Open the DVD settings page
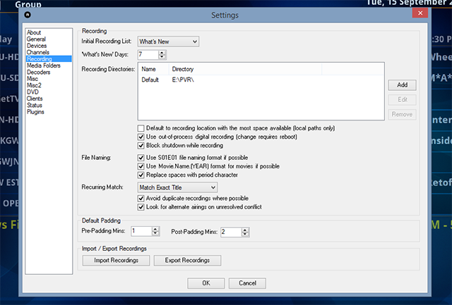This screenshot has height=305, width=452. coord(32,92)
